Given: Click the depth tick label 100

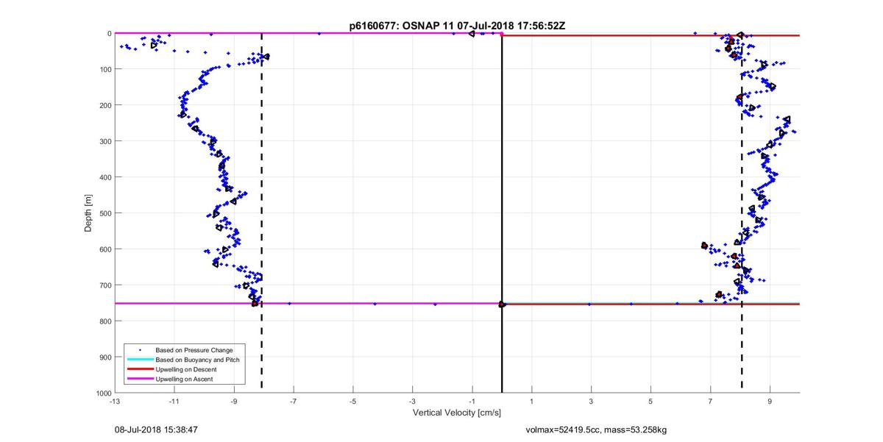Looking at the screenshot, I should (x=104, y=69).
